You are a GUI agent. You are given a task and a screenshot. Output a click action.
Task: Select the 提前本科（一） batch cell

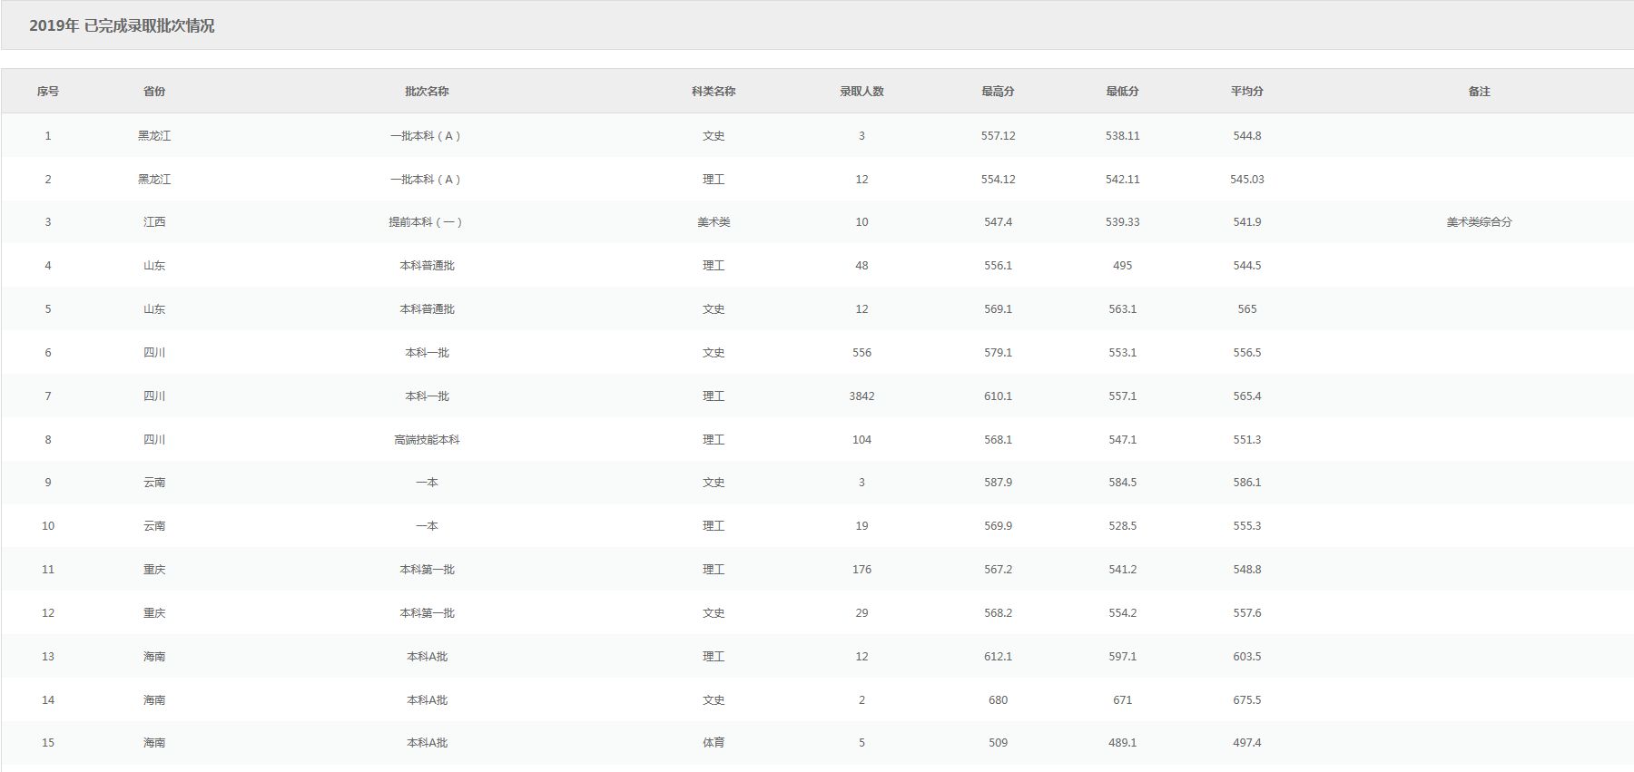click(x=427, y=222)
